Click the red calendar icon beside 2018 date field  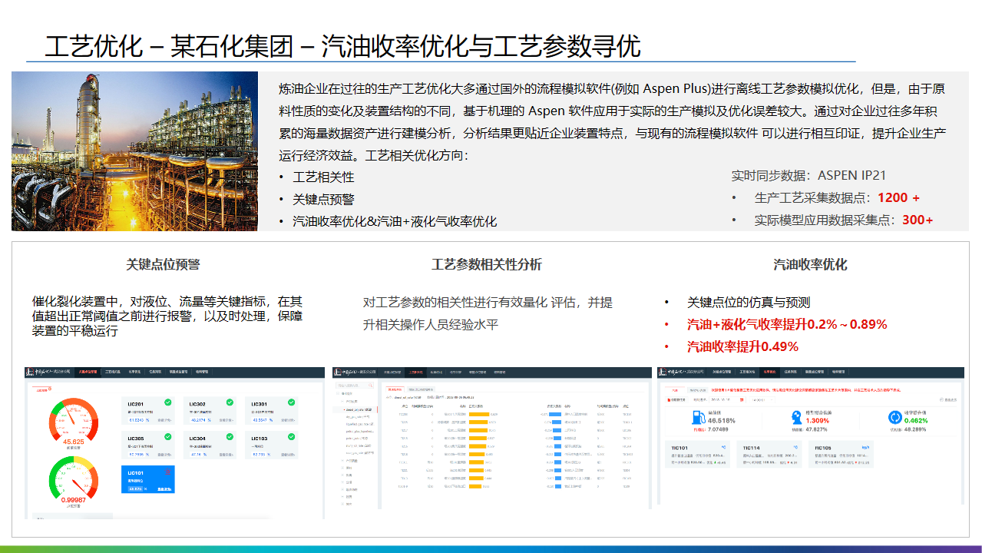(742, 400)
